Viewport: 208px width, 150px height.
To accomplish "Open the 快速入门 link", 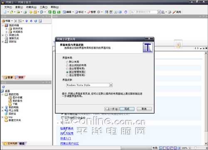I will [x=65, y=138].
